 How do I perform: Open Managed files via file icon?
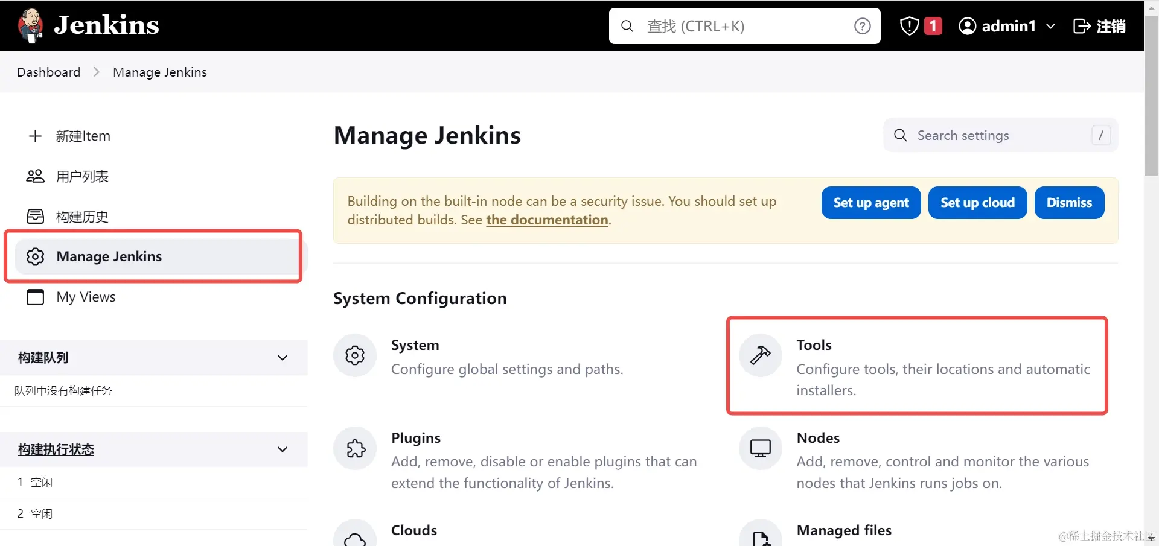tap(760, 538)
